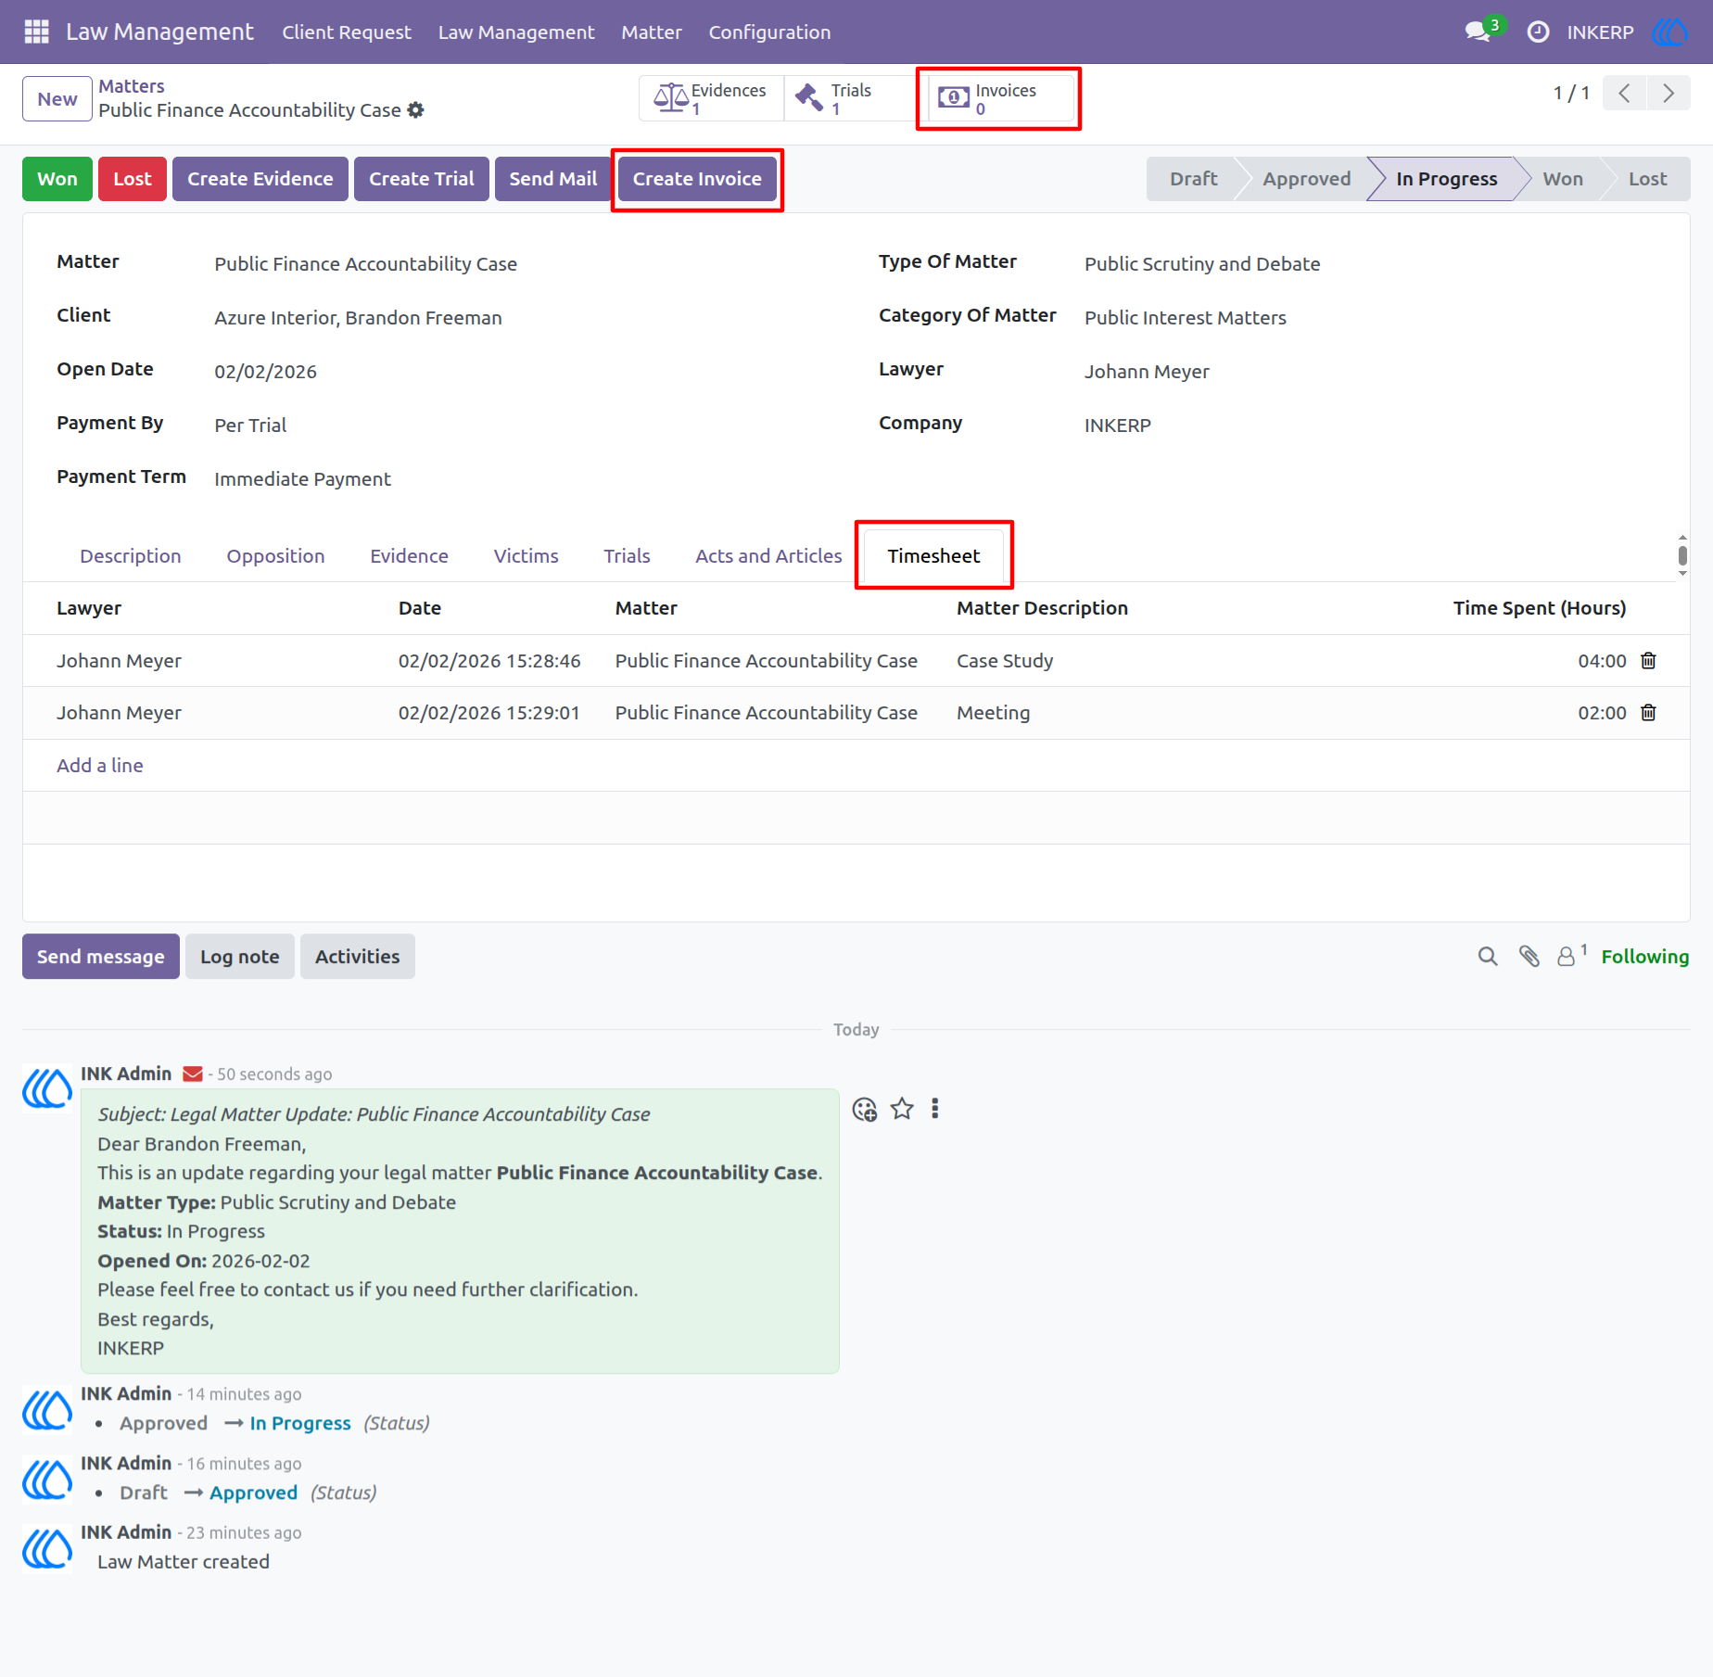Toggle the Following subscription
This screenshot has height=1677, width=1713.
point(1644,957)
